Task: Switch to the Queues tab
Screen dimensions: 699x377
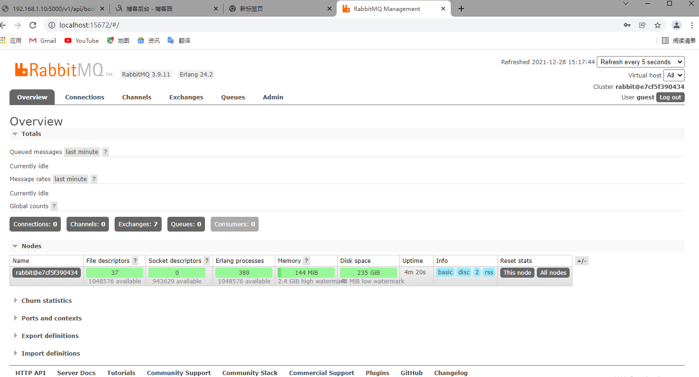Action: coord(233,97)
